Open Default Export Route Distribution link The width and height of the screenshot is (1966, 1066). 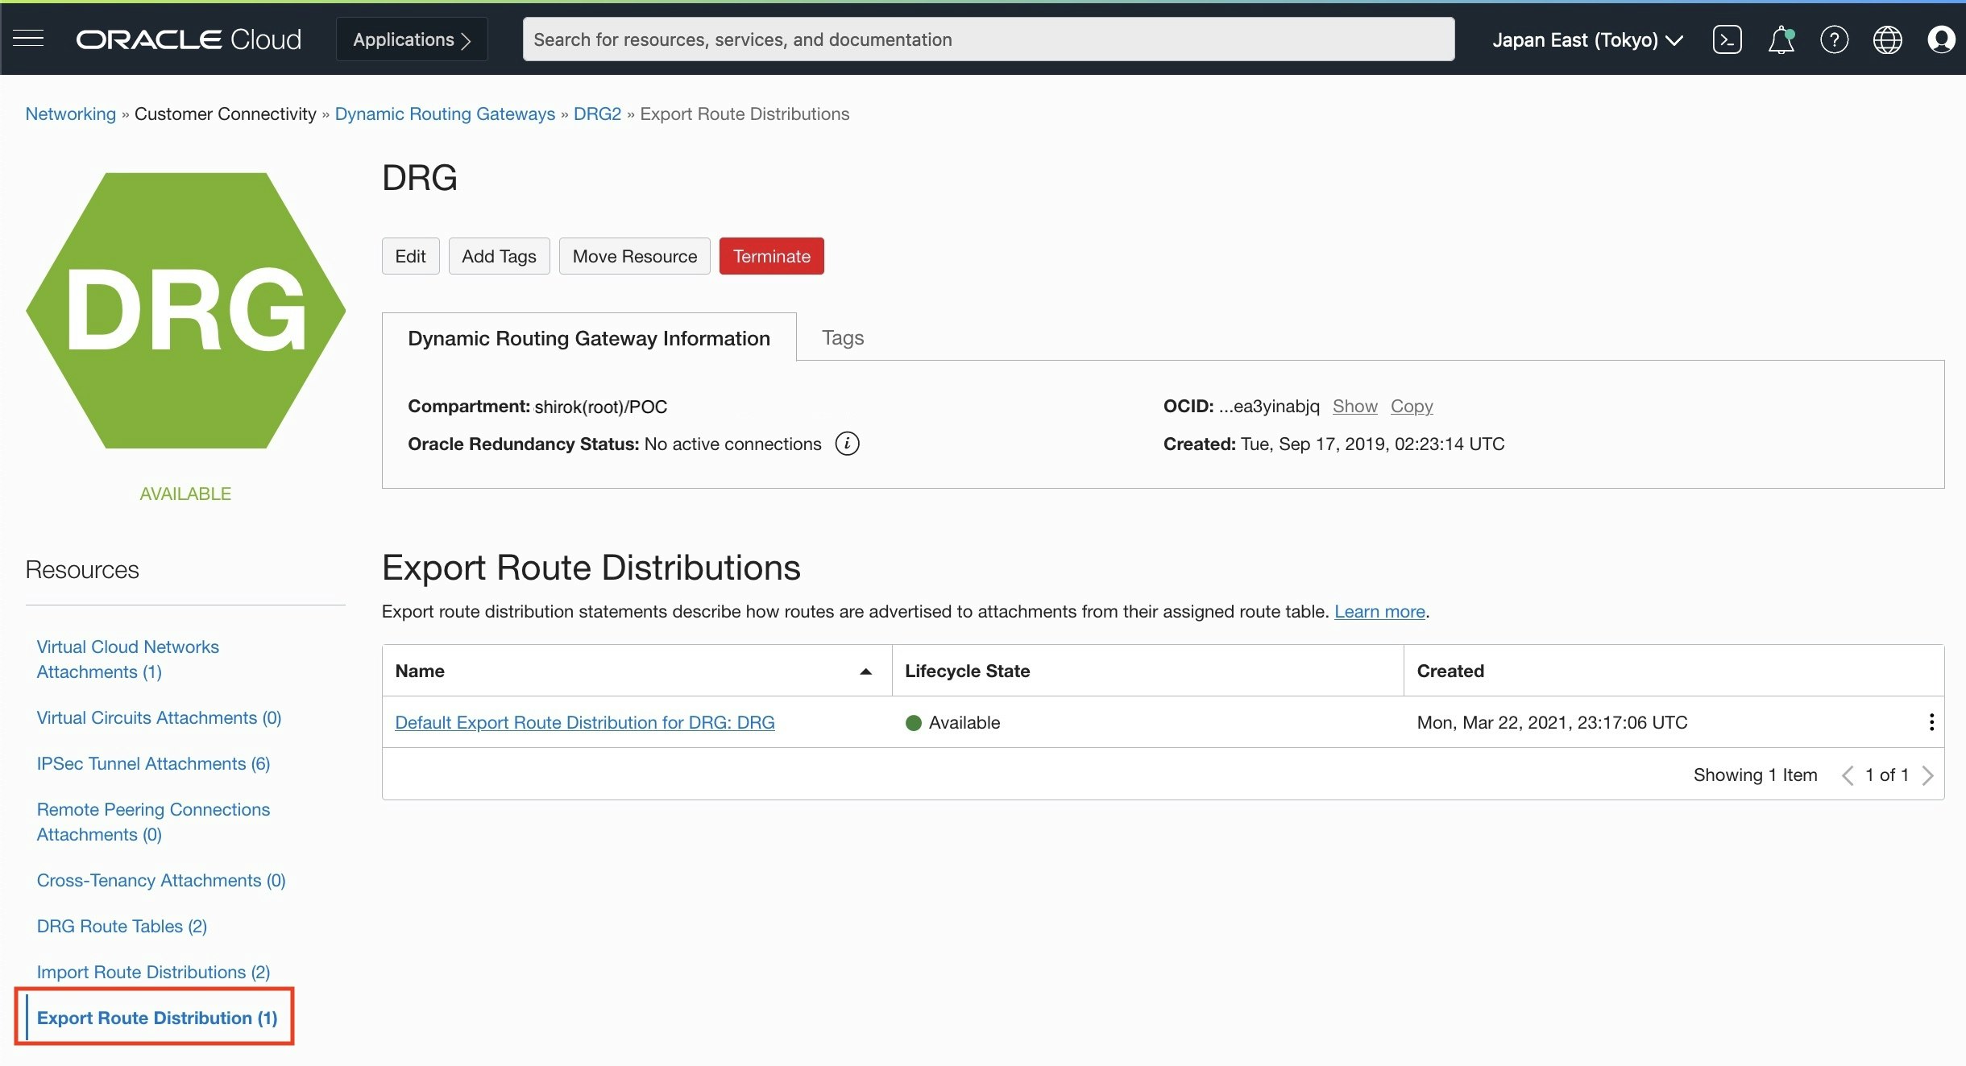click(584, 722)
